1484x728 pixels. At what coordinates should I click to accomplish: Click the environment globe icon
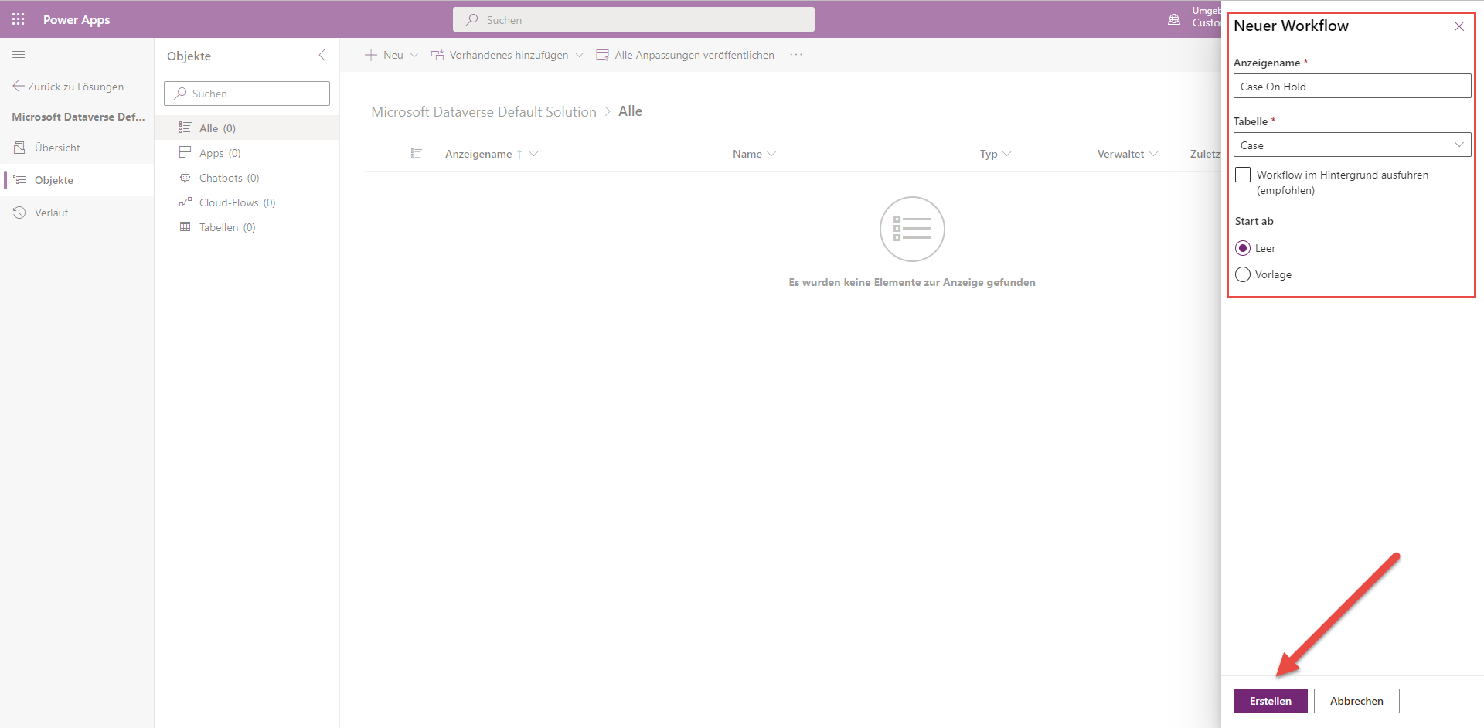(1174, 19)
